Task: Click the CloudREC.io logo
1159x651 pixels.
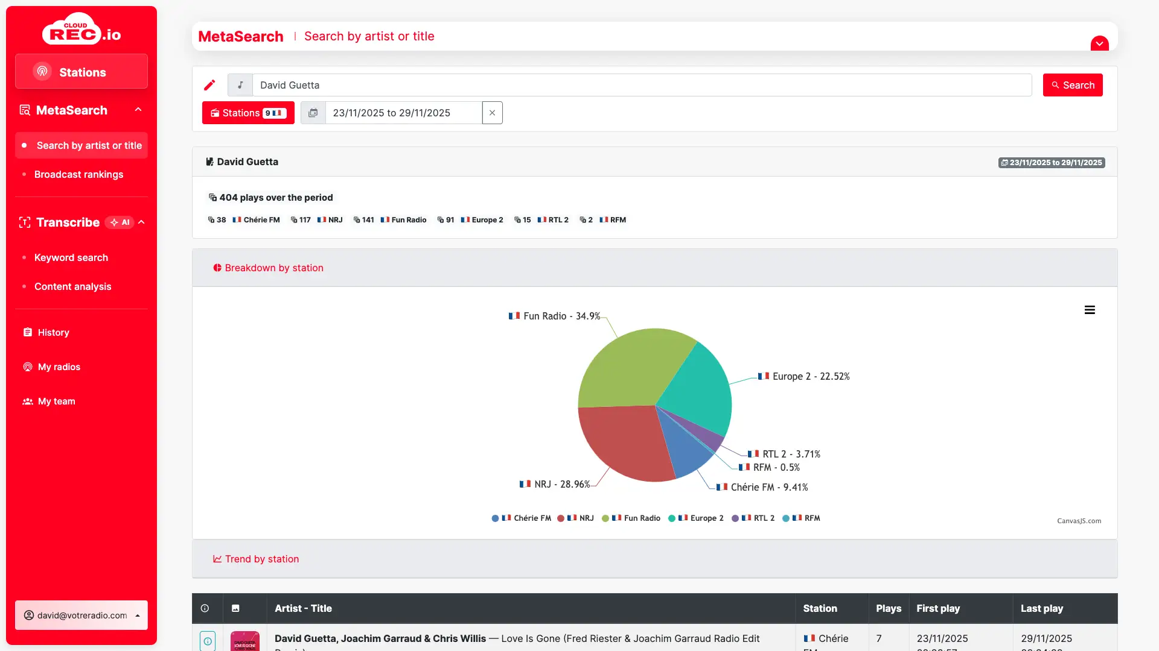Action: (x=81, y=30)
